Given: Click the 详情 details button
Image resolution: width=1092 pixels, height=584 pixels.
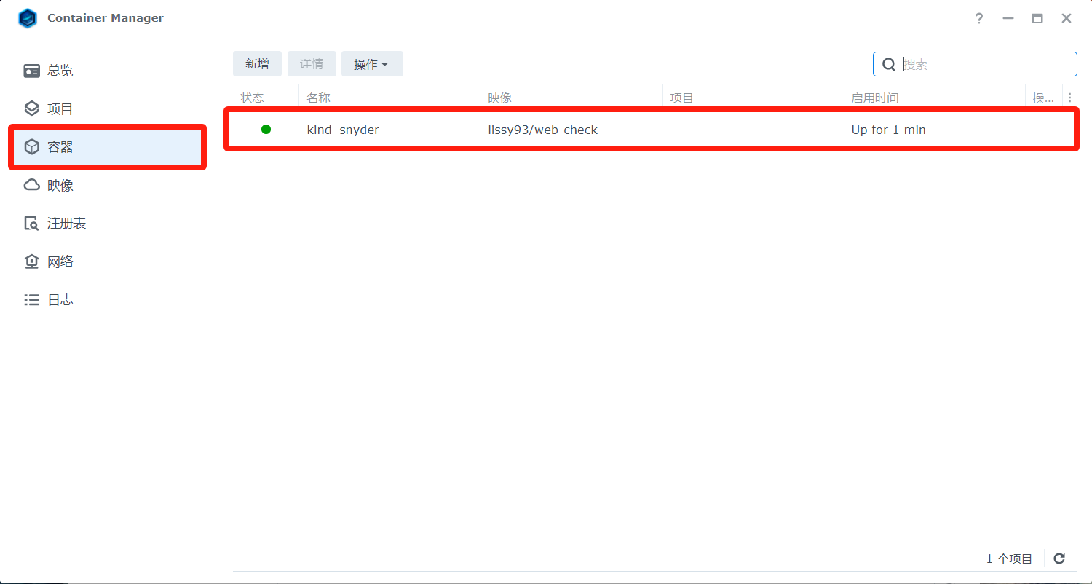Looking at the screenshot, I should [312, 64].
